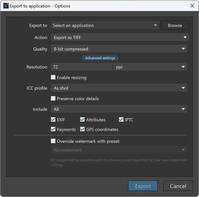Close the Export to application dialog

pyautogui.click(x=192, y=6)
